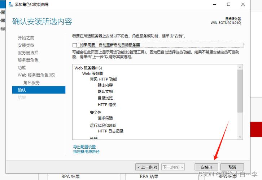Select the 开始之前 wizard step
The image size is (262, 180).
click(x=26, y=38)
